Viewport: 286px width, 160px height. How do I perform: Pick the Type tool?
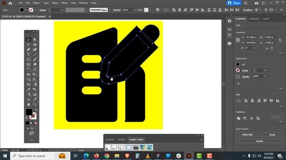coord(29,54)
